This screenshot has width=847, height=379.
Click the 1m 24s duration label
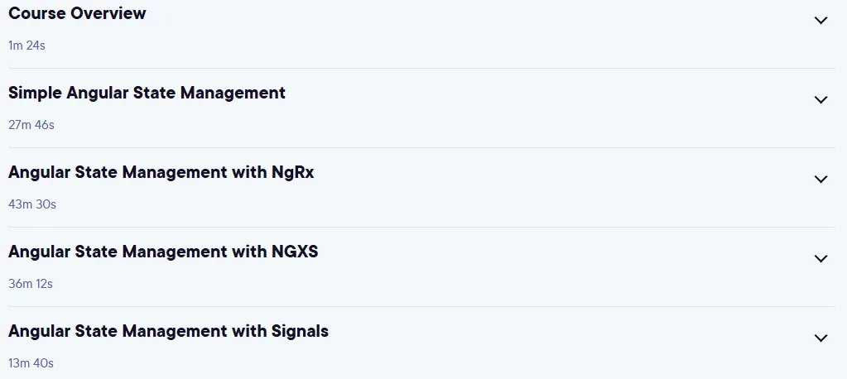pyautogui.click(x=26, y=46)
